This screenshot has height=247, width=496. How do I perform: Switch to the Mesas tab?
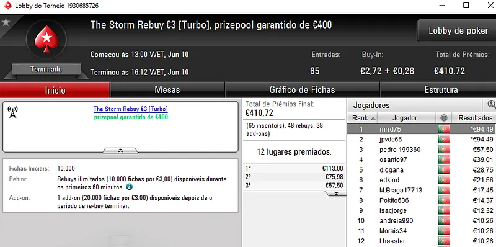tap(167, 90)
